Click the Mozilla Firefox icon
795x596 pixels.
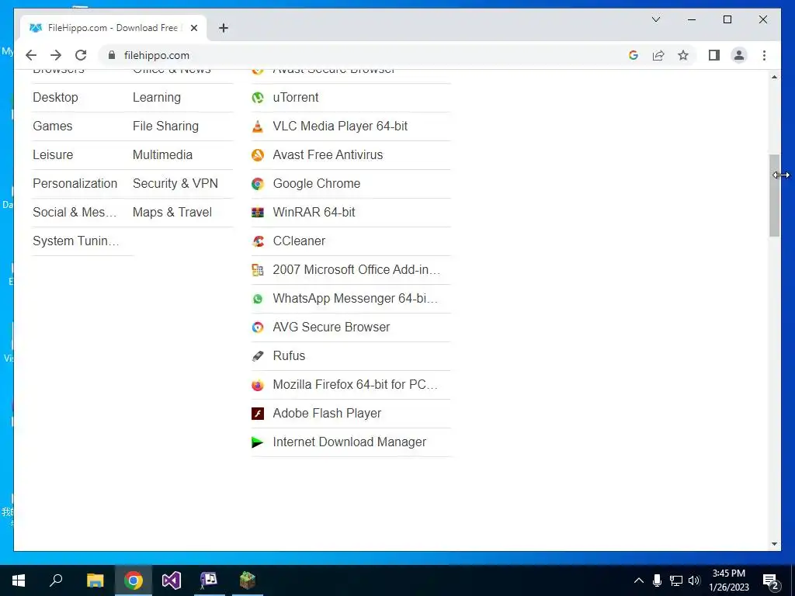tap(258, 385)
